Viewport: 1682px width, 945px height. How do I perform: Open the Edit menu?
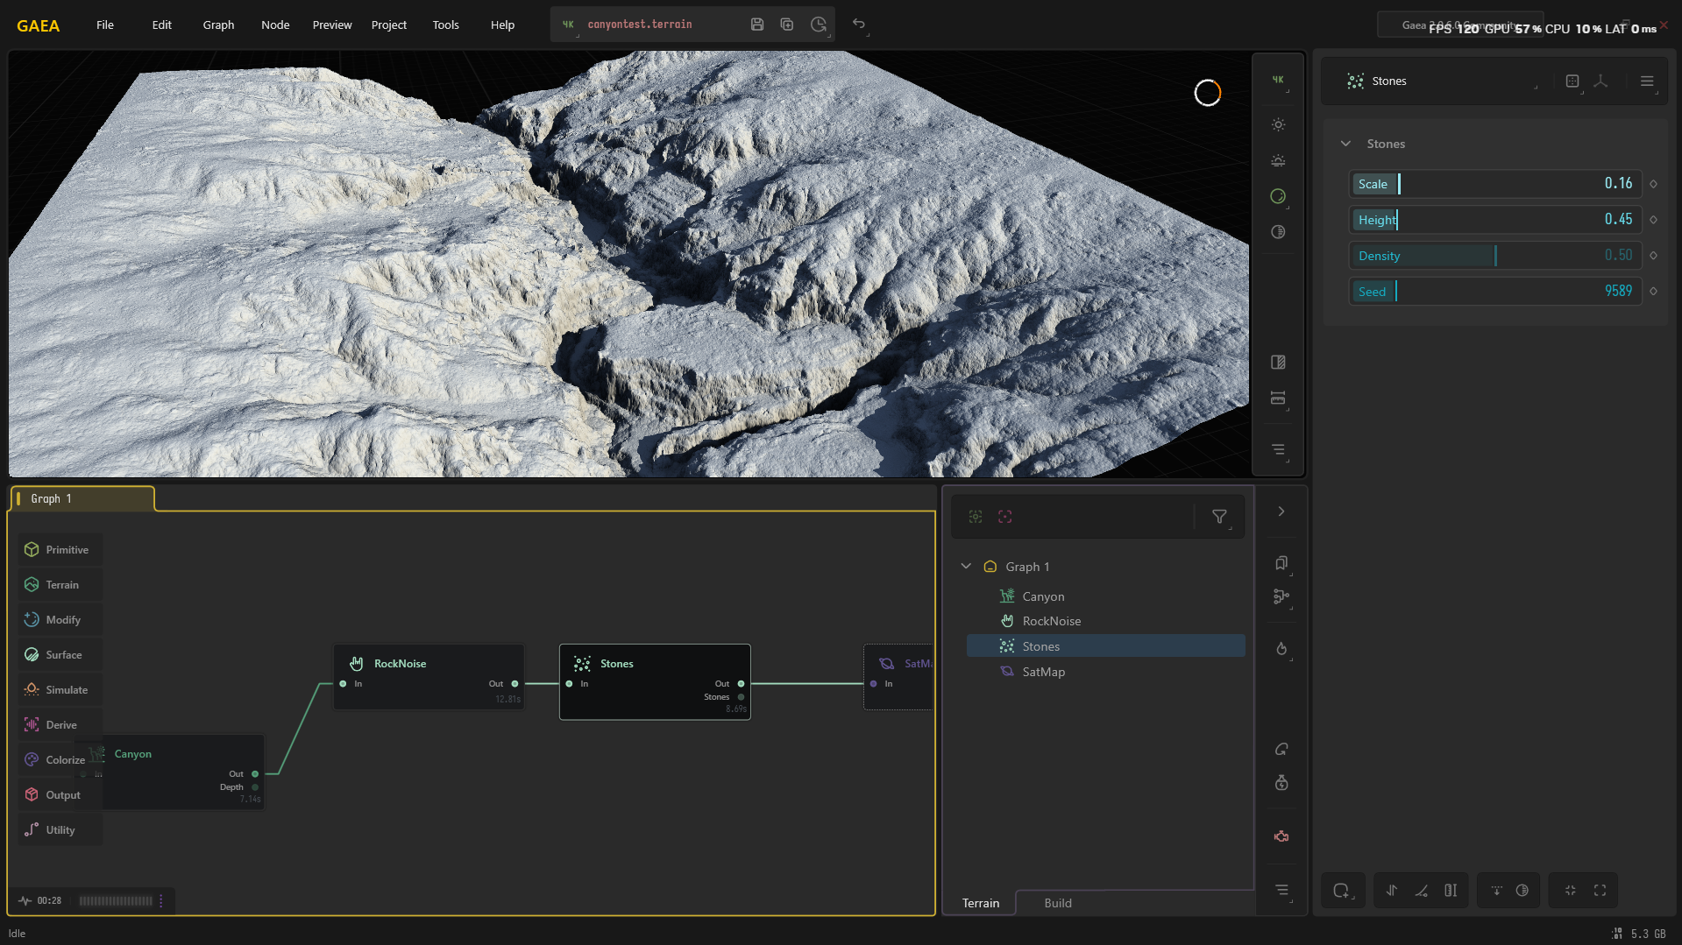pos(161,25)
